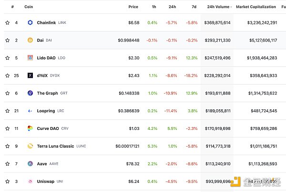
Task: Click the Coin column header
Action: point(29,7)
